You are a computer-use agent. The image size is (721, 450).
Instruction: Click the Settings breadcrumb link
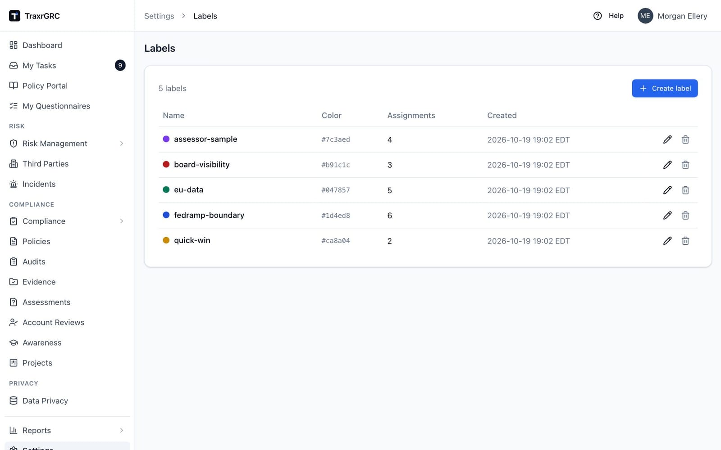(x=159, y=16)
